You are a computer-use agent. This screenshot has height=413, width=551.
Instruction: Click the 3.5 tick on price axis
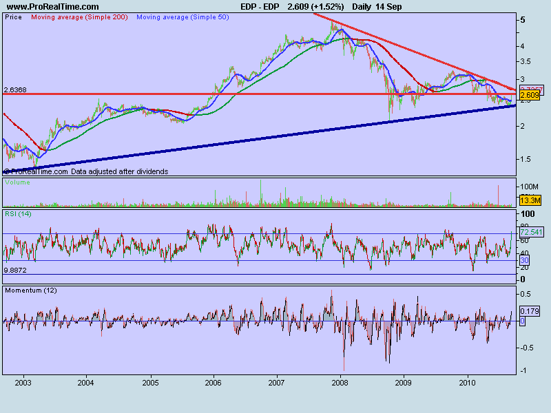pos(526,61)
